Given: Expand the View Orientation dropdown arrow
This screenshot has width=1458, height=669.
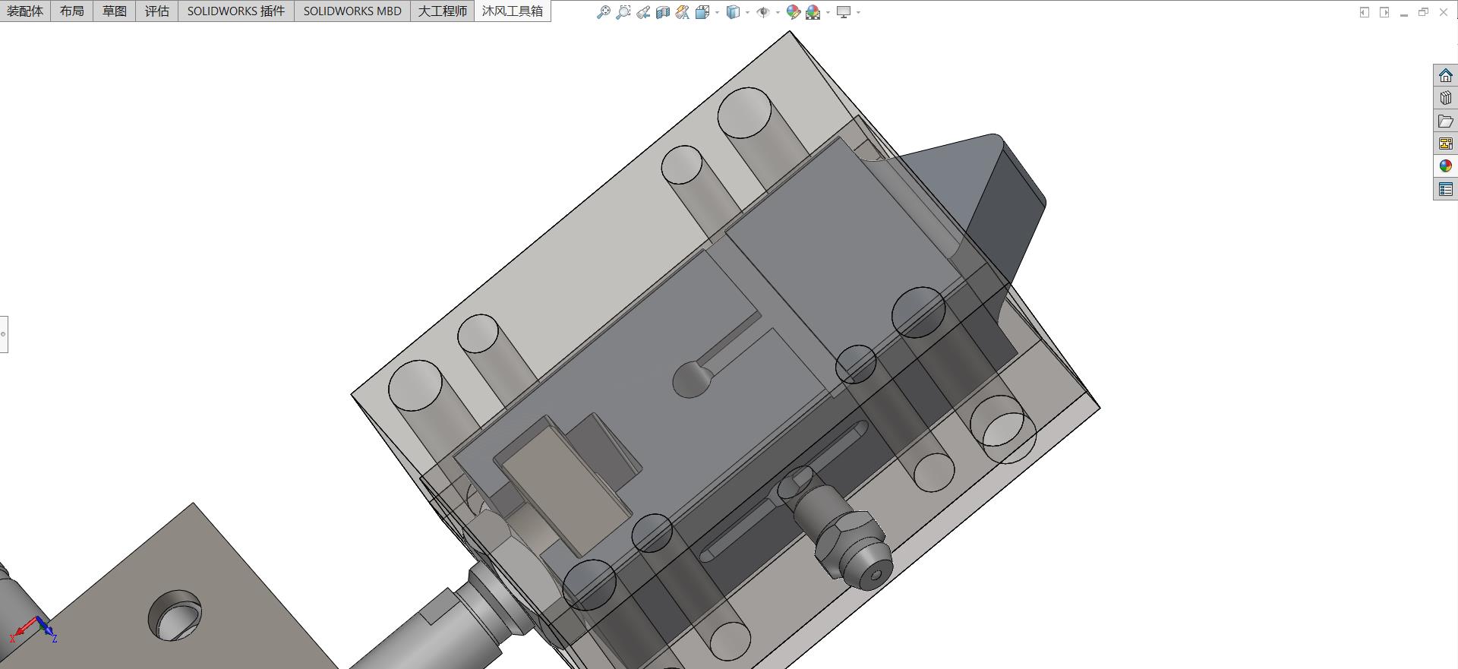Looking at the screenshot, I should pyautogui.click(x=717, y=13).
